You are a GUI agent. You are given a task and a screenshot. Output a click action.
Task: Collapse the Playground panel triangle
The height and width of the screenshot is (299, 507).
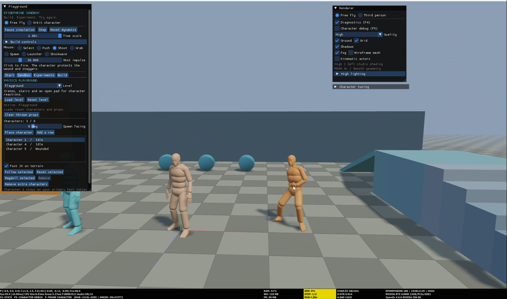click(5, 6)
